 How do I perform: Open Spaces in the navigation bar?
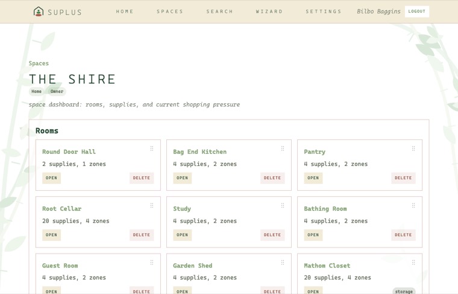click(170, 11)
